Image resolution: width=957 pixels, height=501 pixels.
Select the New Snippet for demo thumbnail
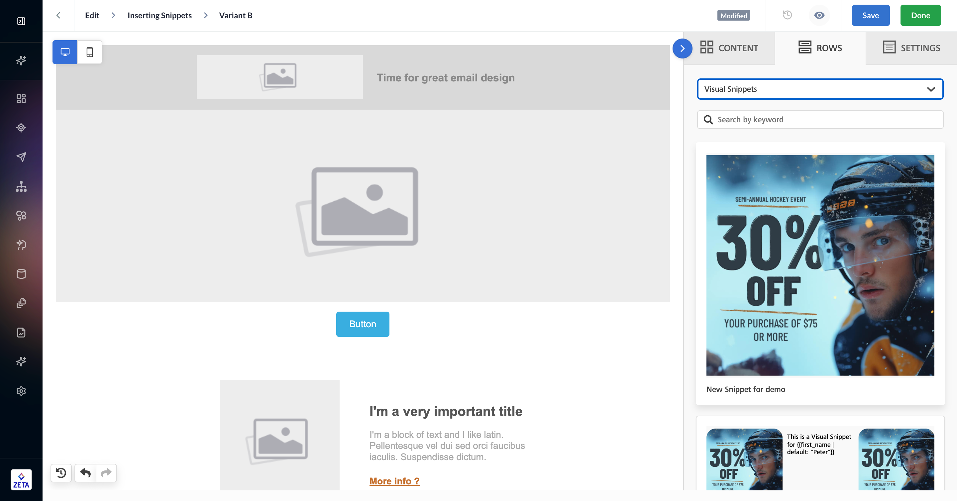pos(820,265)
